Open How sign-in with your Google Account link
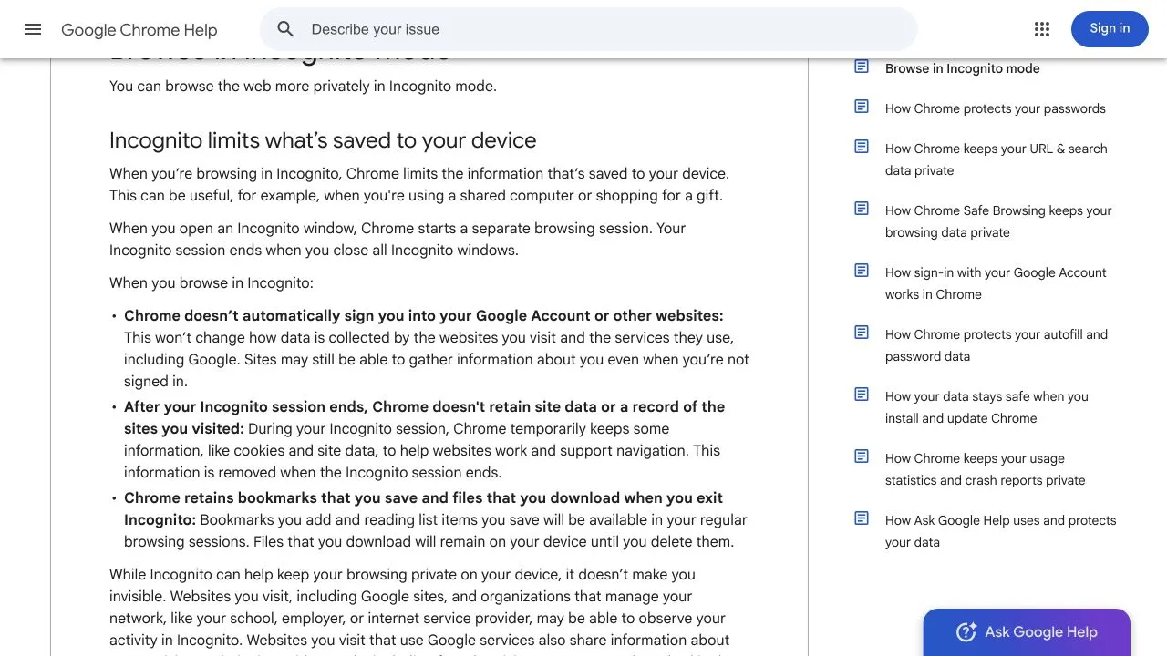1167x656 pixels. tap(996, 283)
